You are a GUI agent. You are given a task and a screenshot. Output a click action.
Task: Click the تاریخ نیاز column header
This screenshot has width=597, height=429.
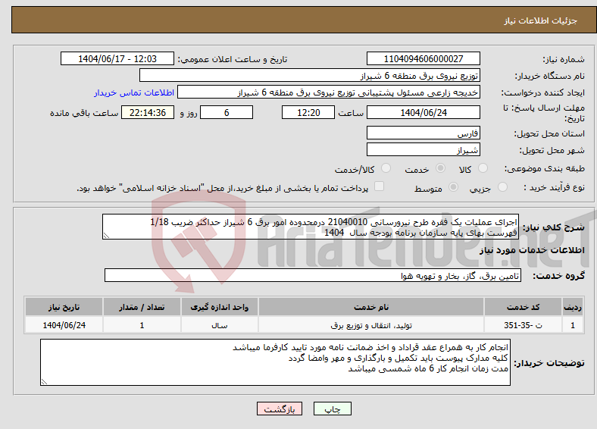[64, 307]
